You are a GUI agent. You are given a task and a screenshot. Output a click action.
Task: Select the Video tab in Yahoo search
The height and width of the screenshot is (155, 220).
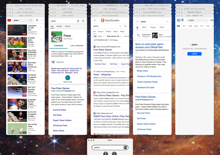[x=162, y=27]
